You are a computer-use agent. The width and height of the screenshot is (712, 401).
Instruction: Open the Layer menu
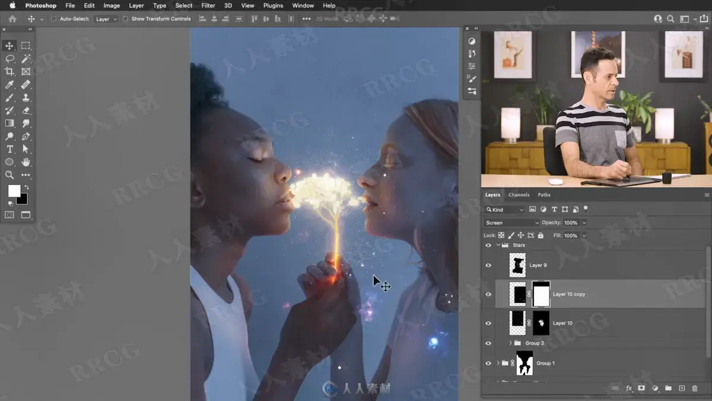(136, 5)
